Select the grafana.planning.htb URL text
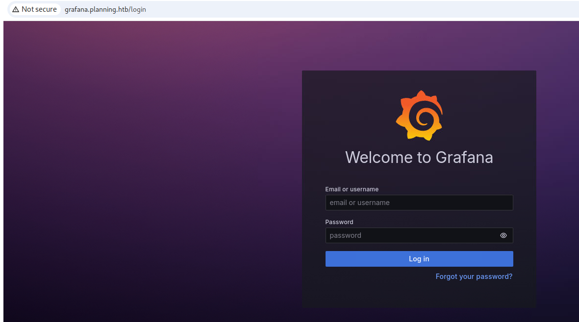The image size is (579, 322). pyautogui.click(x=96, y=9)
